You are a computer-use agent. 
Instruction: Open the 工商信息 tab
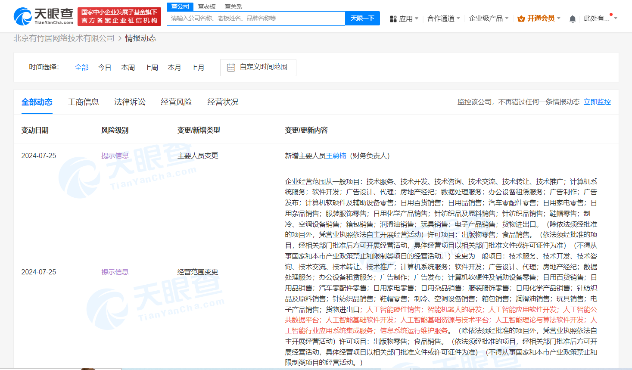tap(83, 102)
